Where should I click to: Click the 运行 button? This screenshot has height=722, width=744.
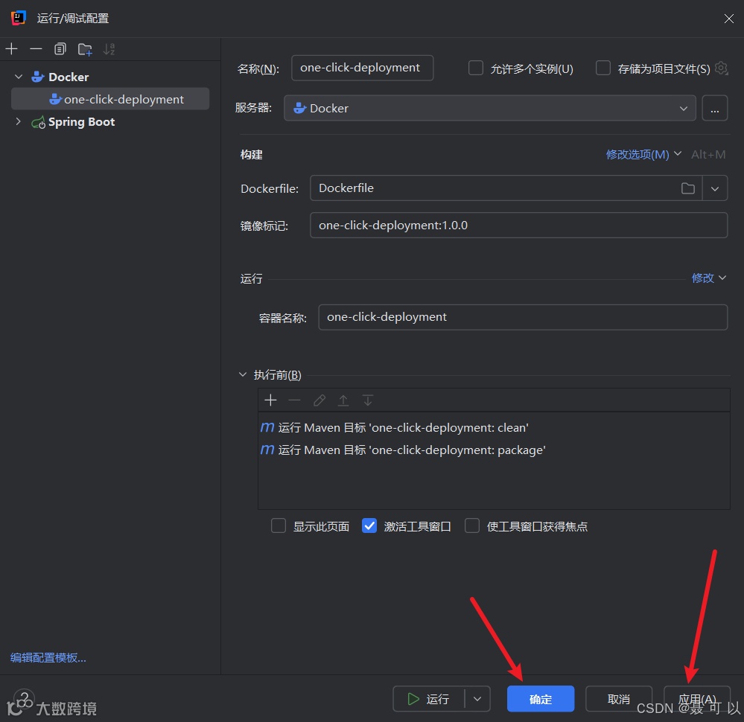[428, 699]
